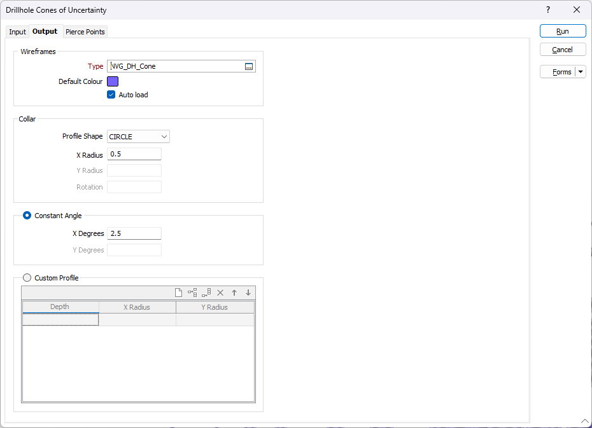
Task: Click the move row up arrow
Action: pos(234,293)
